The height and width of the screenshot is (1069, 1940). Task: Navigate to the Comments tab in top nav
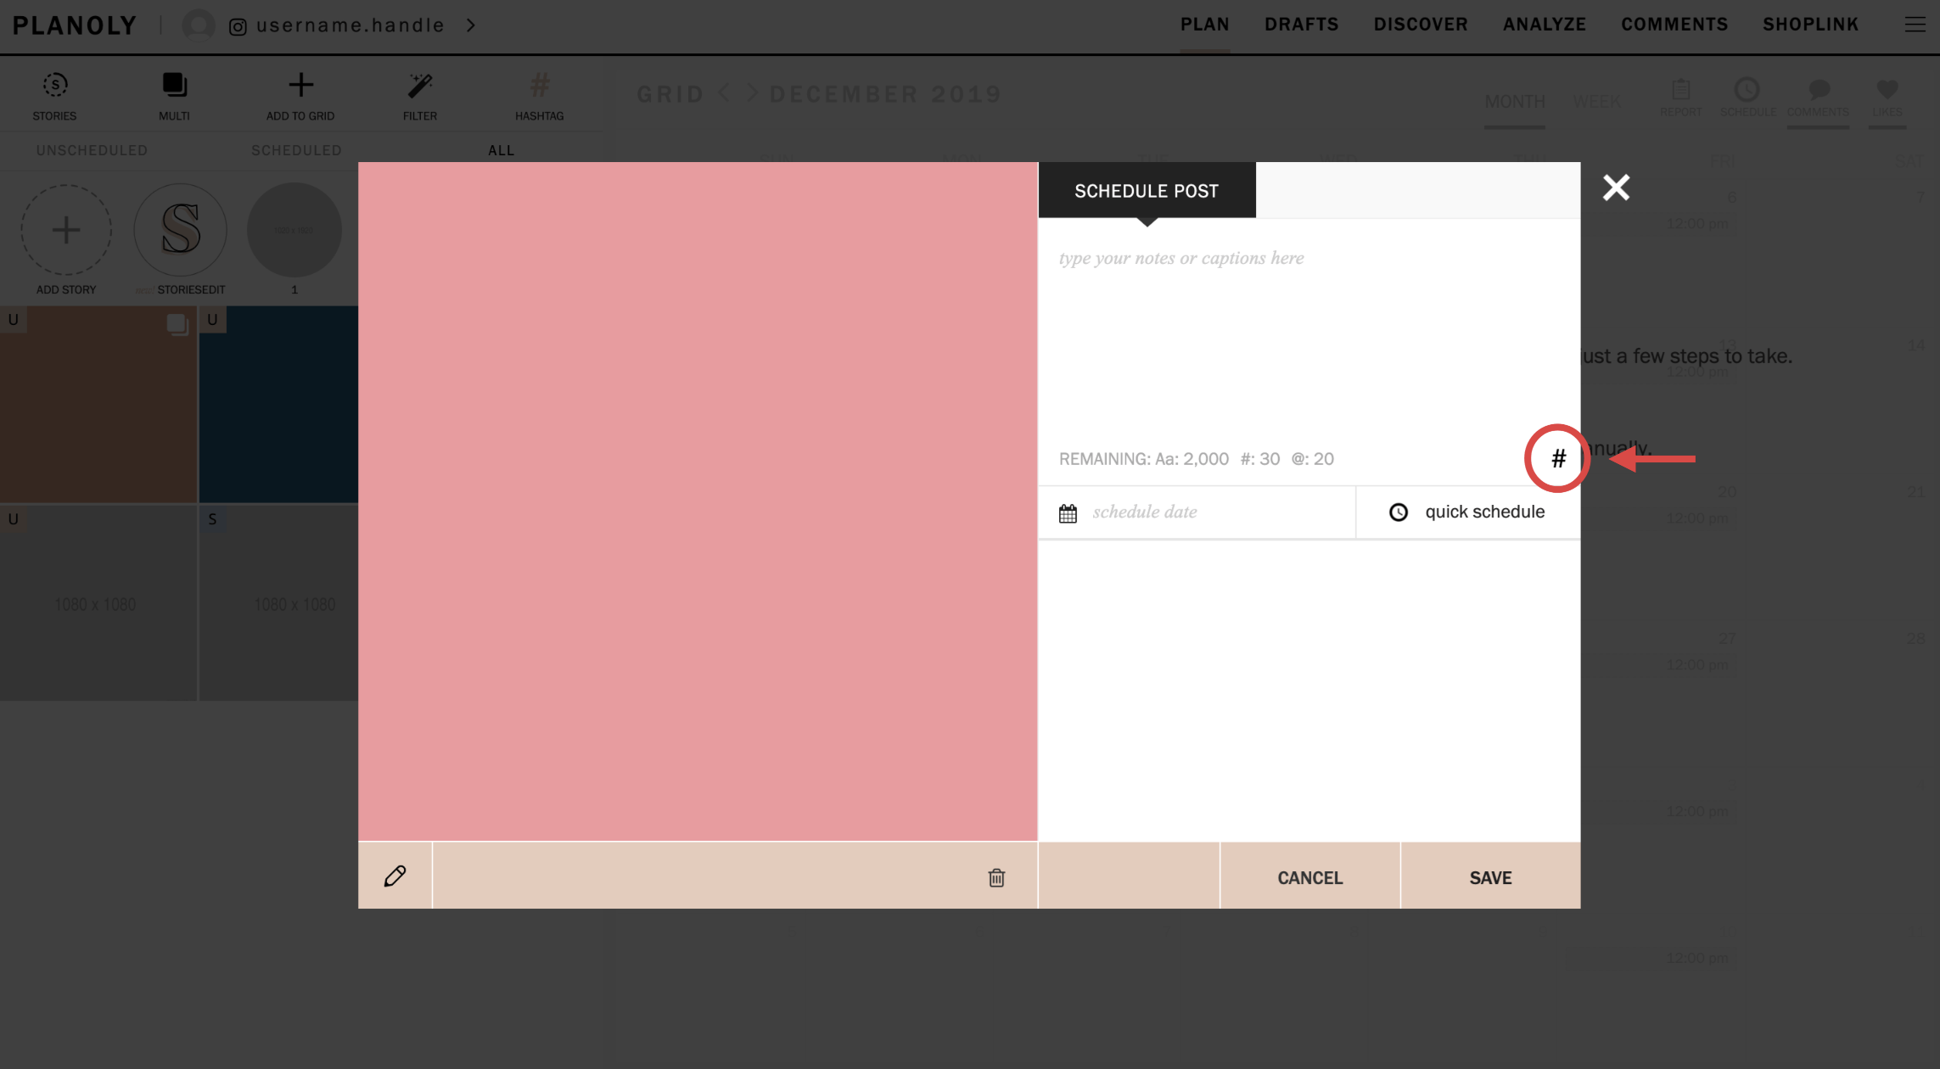1674,25
